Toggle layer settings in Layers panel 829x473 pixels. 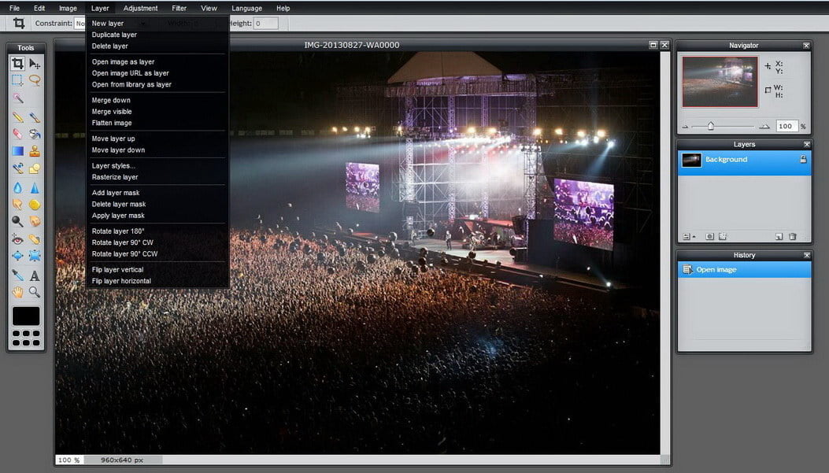(688, 237)
